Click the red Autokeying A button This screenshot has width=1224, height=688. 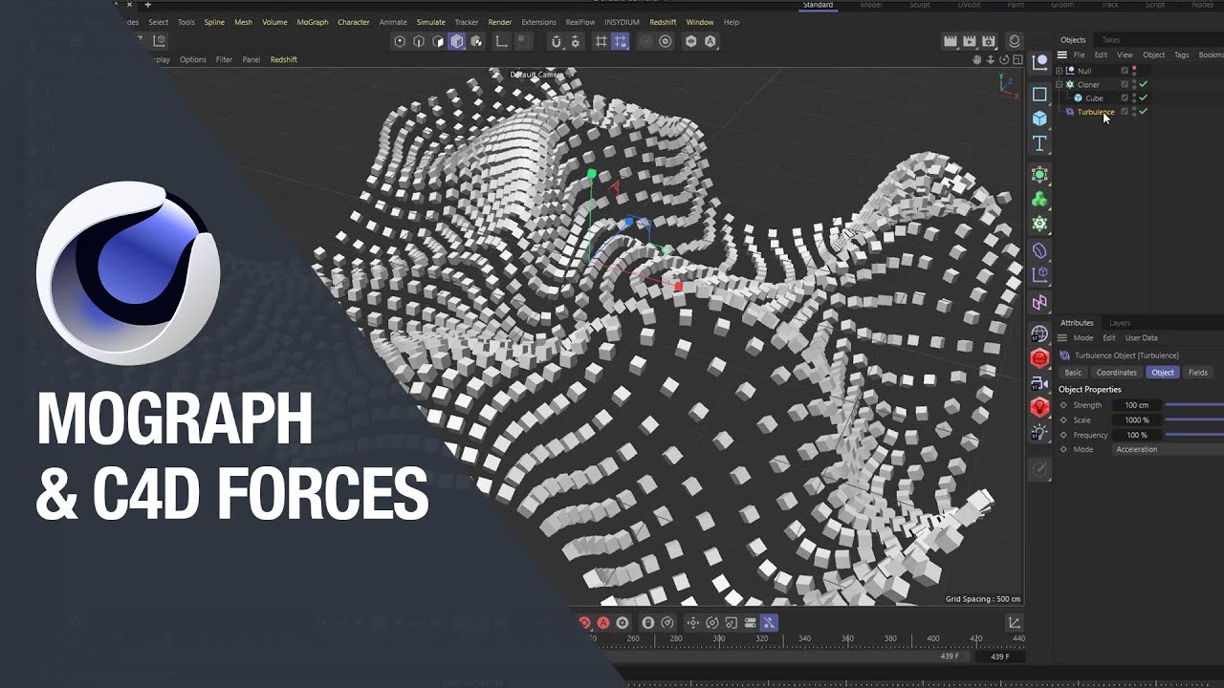click(x=603, y=623)
